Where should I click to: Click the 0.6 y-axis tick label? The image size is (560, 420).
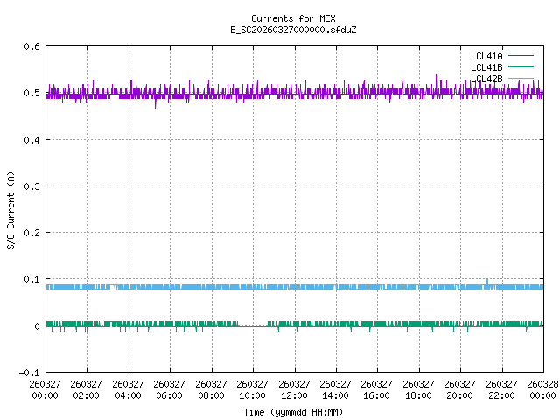point(30,46)
